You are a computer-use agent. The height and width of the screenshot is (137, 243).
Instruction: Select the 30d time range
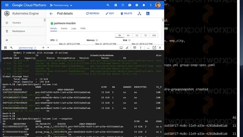(154, 35)
